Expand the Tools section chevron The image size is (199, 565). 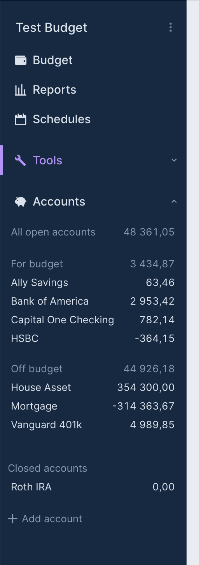click(174, 160)
